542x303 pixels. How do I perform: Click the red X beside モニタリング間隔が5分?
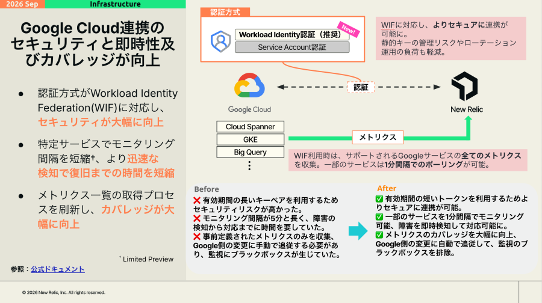[x=197, y=218]
